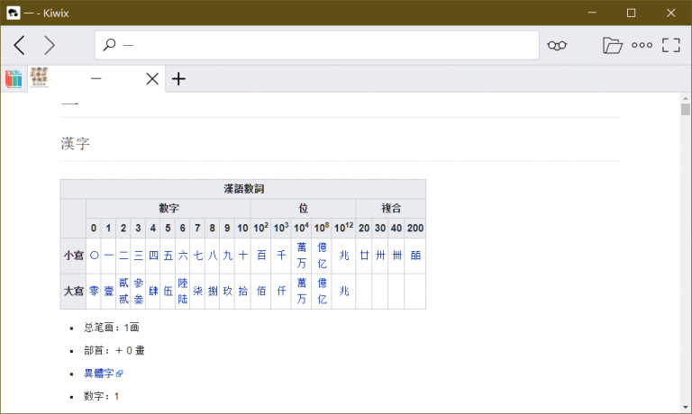The width and height of the screenshot is (692, 414).
Task: Go forward with the right arrow
Action: tap(50, 45)
